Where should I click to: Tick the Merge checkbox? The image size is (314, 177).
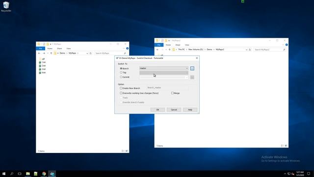coord(172,93)
